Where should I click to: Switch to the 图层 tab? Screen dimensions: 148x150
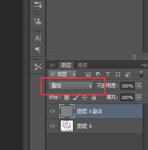pos(66,65)
